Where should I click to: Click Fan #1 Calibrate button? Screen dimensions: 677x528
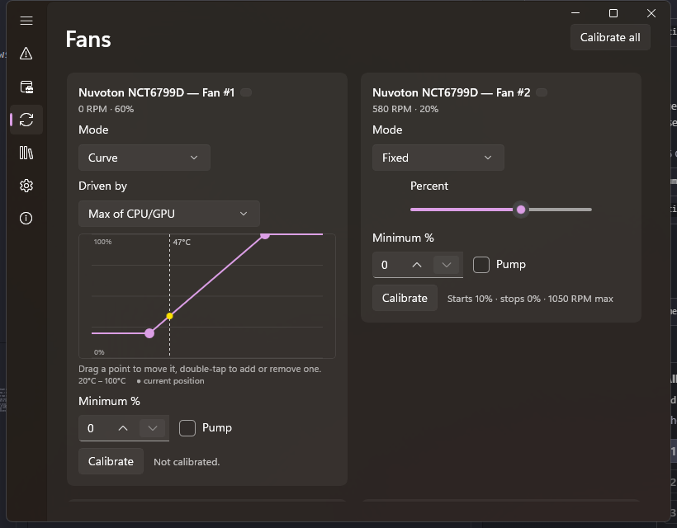point(111,461)
